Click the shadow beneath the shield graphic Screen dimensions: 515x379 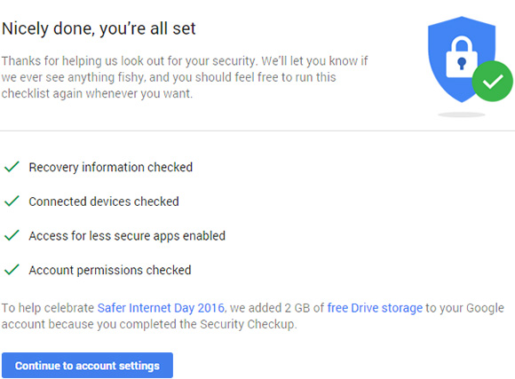point(462,114)
